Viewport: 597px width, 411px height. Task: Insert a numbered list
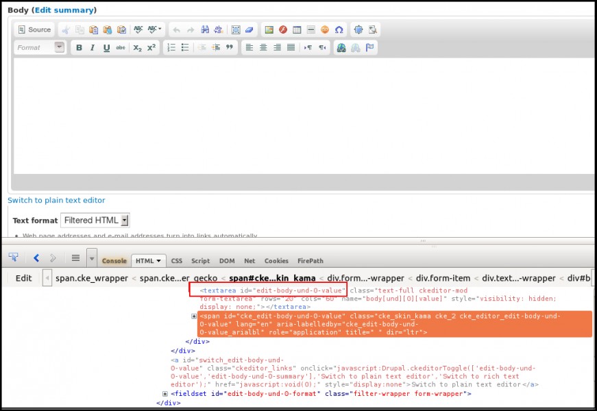(171, 48)
